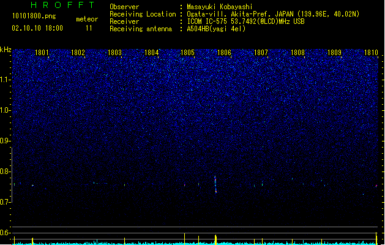Click the Receiving Location field label
This screenshot has height=245, width=385.
(143, 14)
